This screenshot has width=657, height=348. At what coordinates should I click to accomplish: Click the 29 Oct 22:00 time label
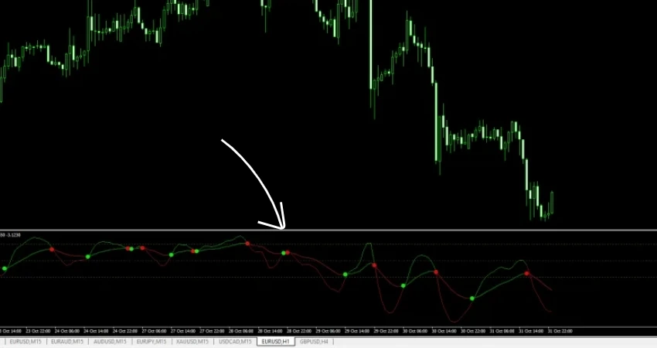(386, 331)
